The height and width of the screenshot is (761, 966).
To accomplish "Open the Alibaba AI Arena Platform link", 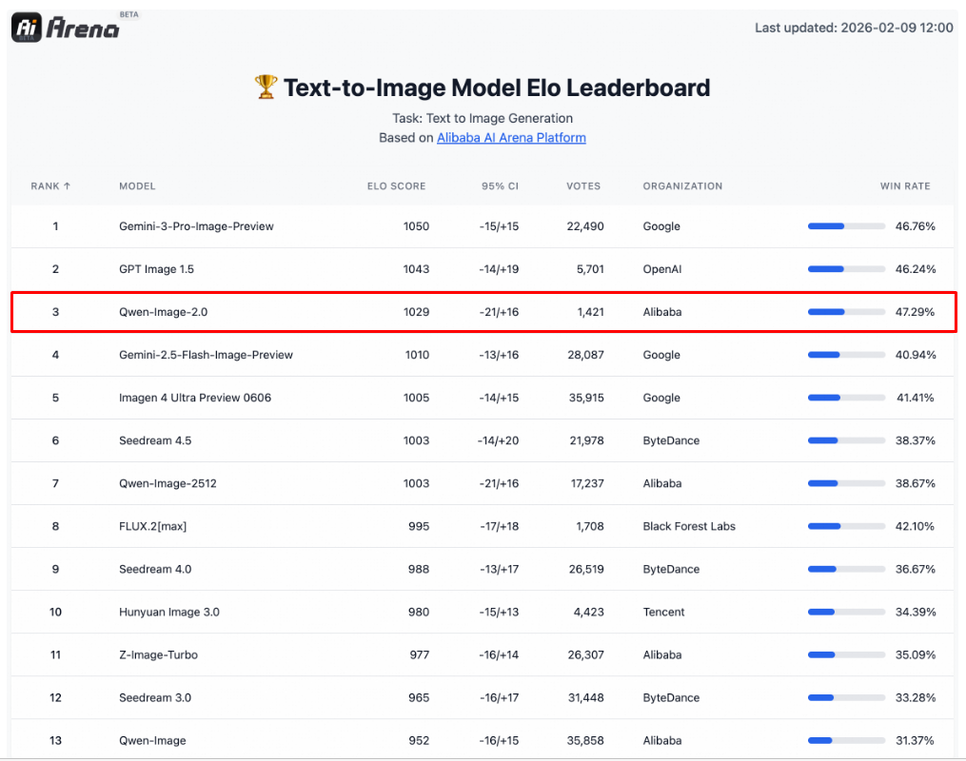I will tap(511, 138).
